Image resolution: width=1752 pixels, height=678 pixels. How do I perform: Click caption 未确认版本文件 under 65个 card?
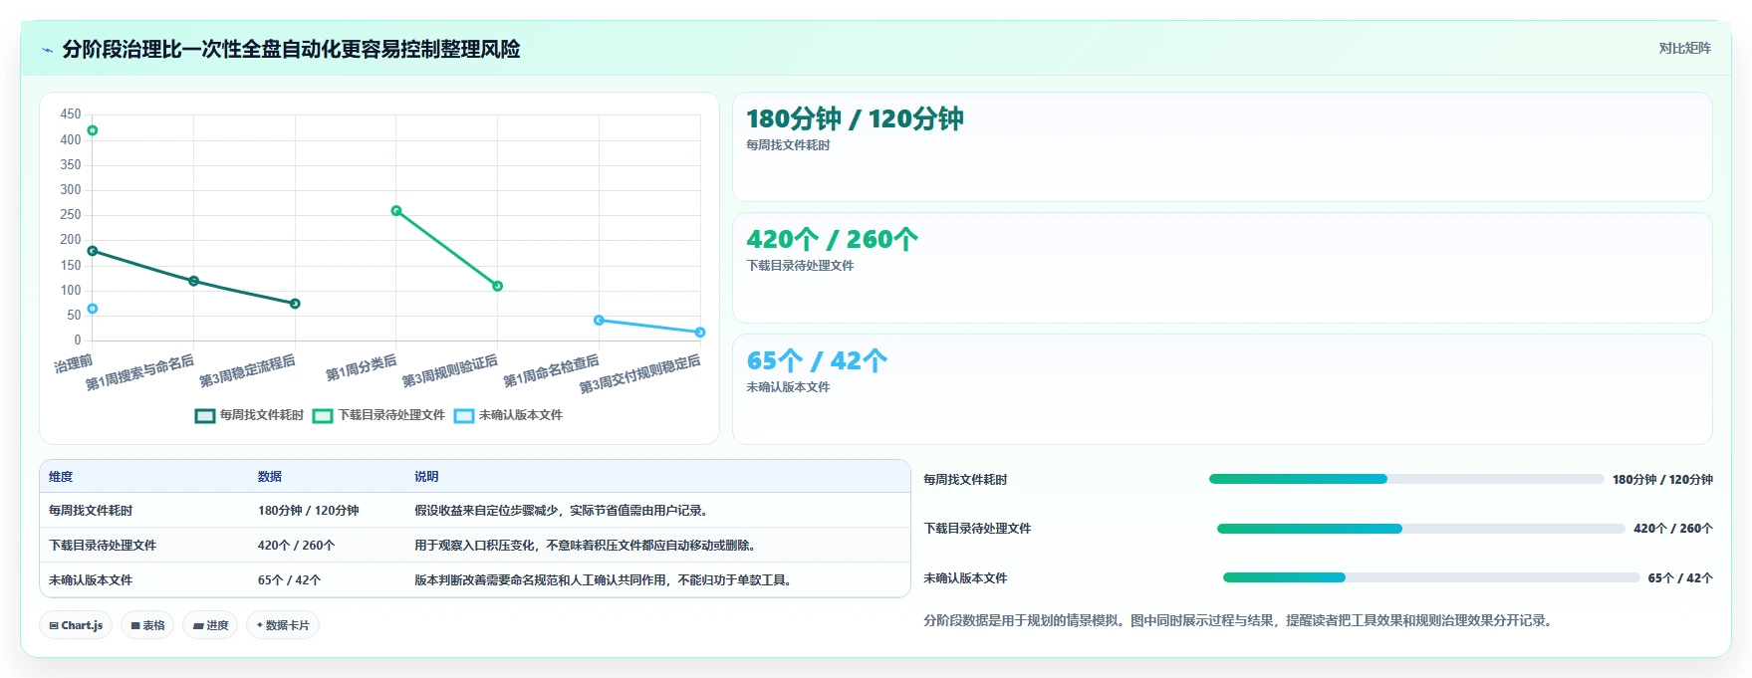click(788, 387)
